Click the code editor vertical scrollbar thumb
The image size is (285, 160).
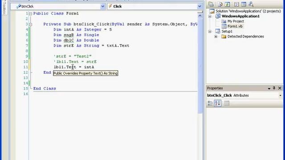point(200,66)
